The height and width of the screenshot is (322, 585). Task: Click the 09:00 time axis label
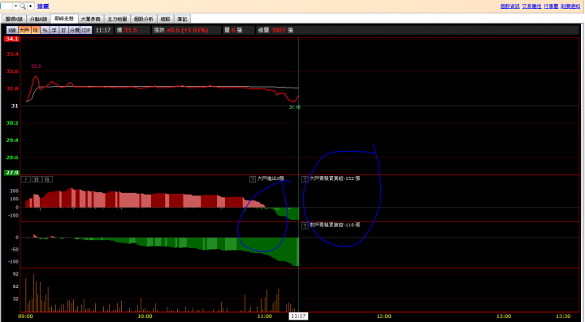point(25,316)
